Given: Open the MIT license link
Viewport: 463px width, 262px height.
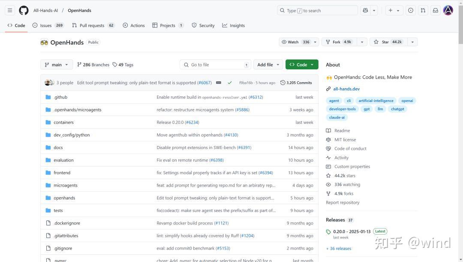Looking at the screenshot, I should click(x=345, y=140).
